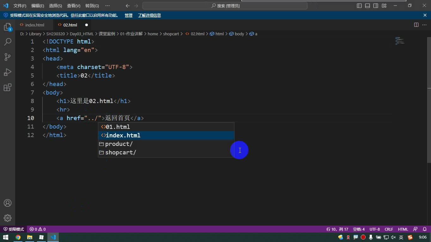Toggle the primary side bar layout button
Viewport: 431px width, 242px height.
tap(359, 6)
